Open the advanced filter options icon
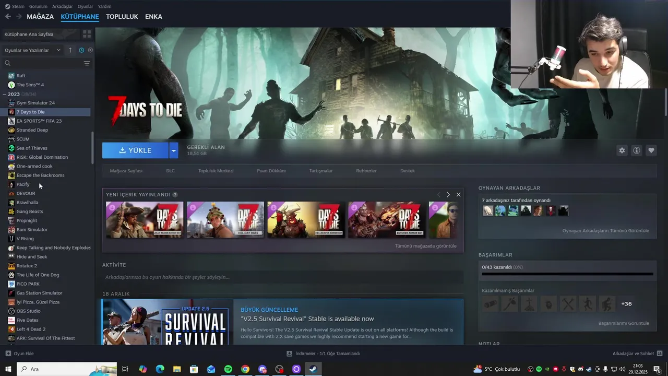The height and width of the screenshot is (376, 668). (x=87, y=63)
